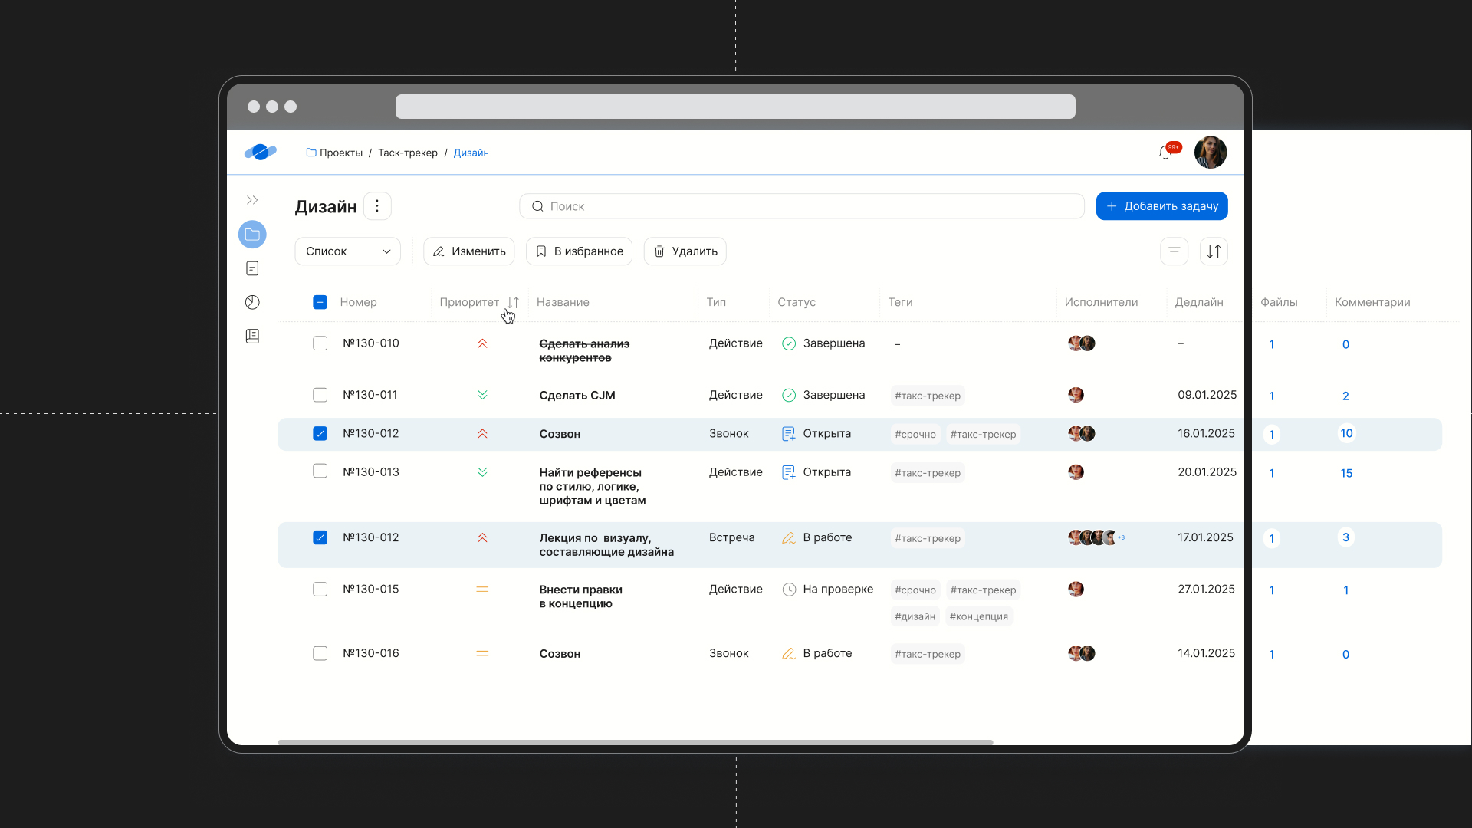
Task: Open the pie chart analytics sidebar icon
Action: tap(252, 302)
